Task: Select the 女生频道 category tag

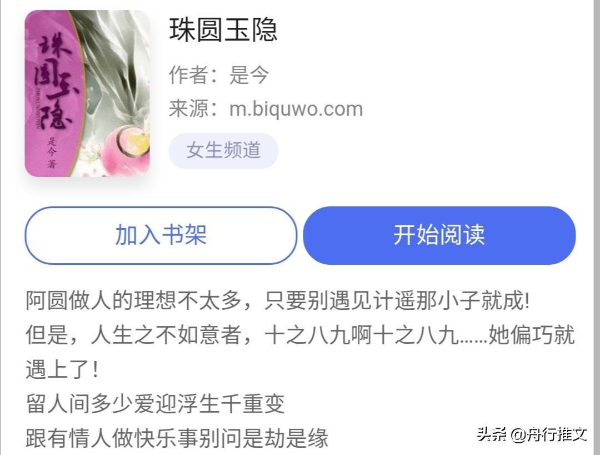Action: click(223, 151)
